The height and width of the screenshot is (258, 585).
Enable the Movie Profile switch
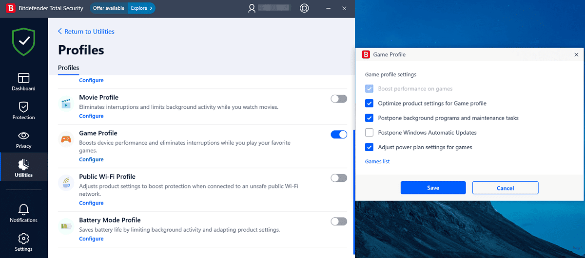339,99
